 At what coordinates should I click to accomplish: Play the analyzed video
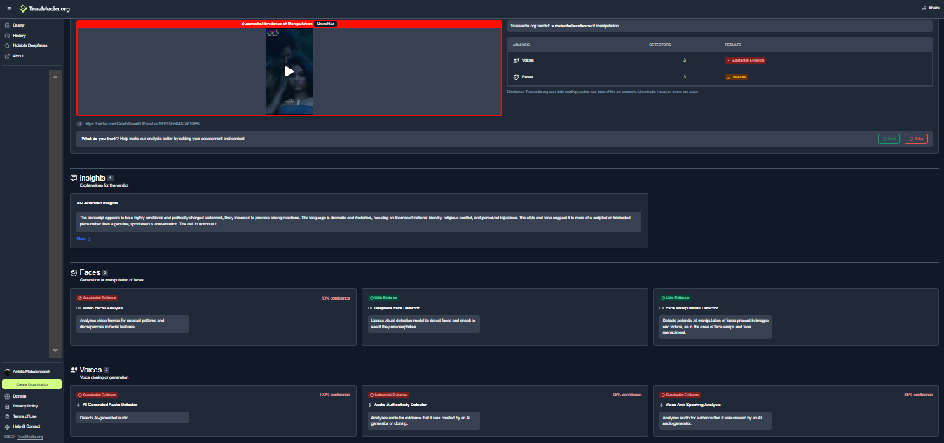[x=289, y=71]
